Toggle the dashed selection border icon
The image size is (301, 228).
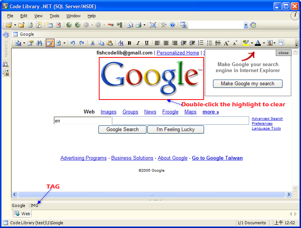coord(281,43)
